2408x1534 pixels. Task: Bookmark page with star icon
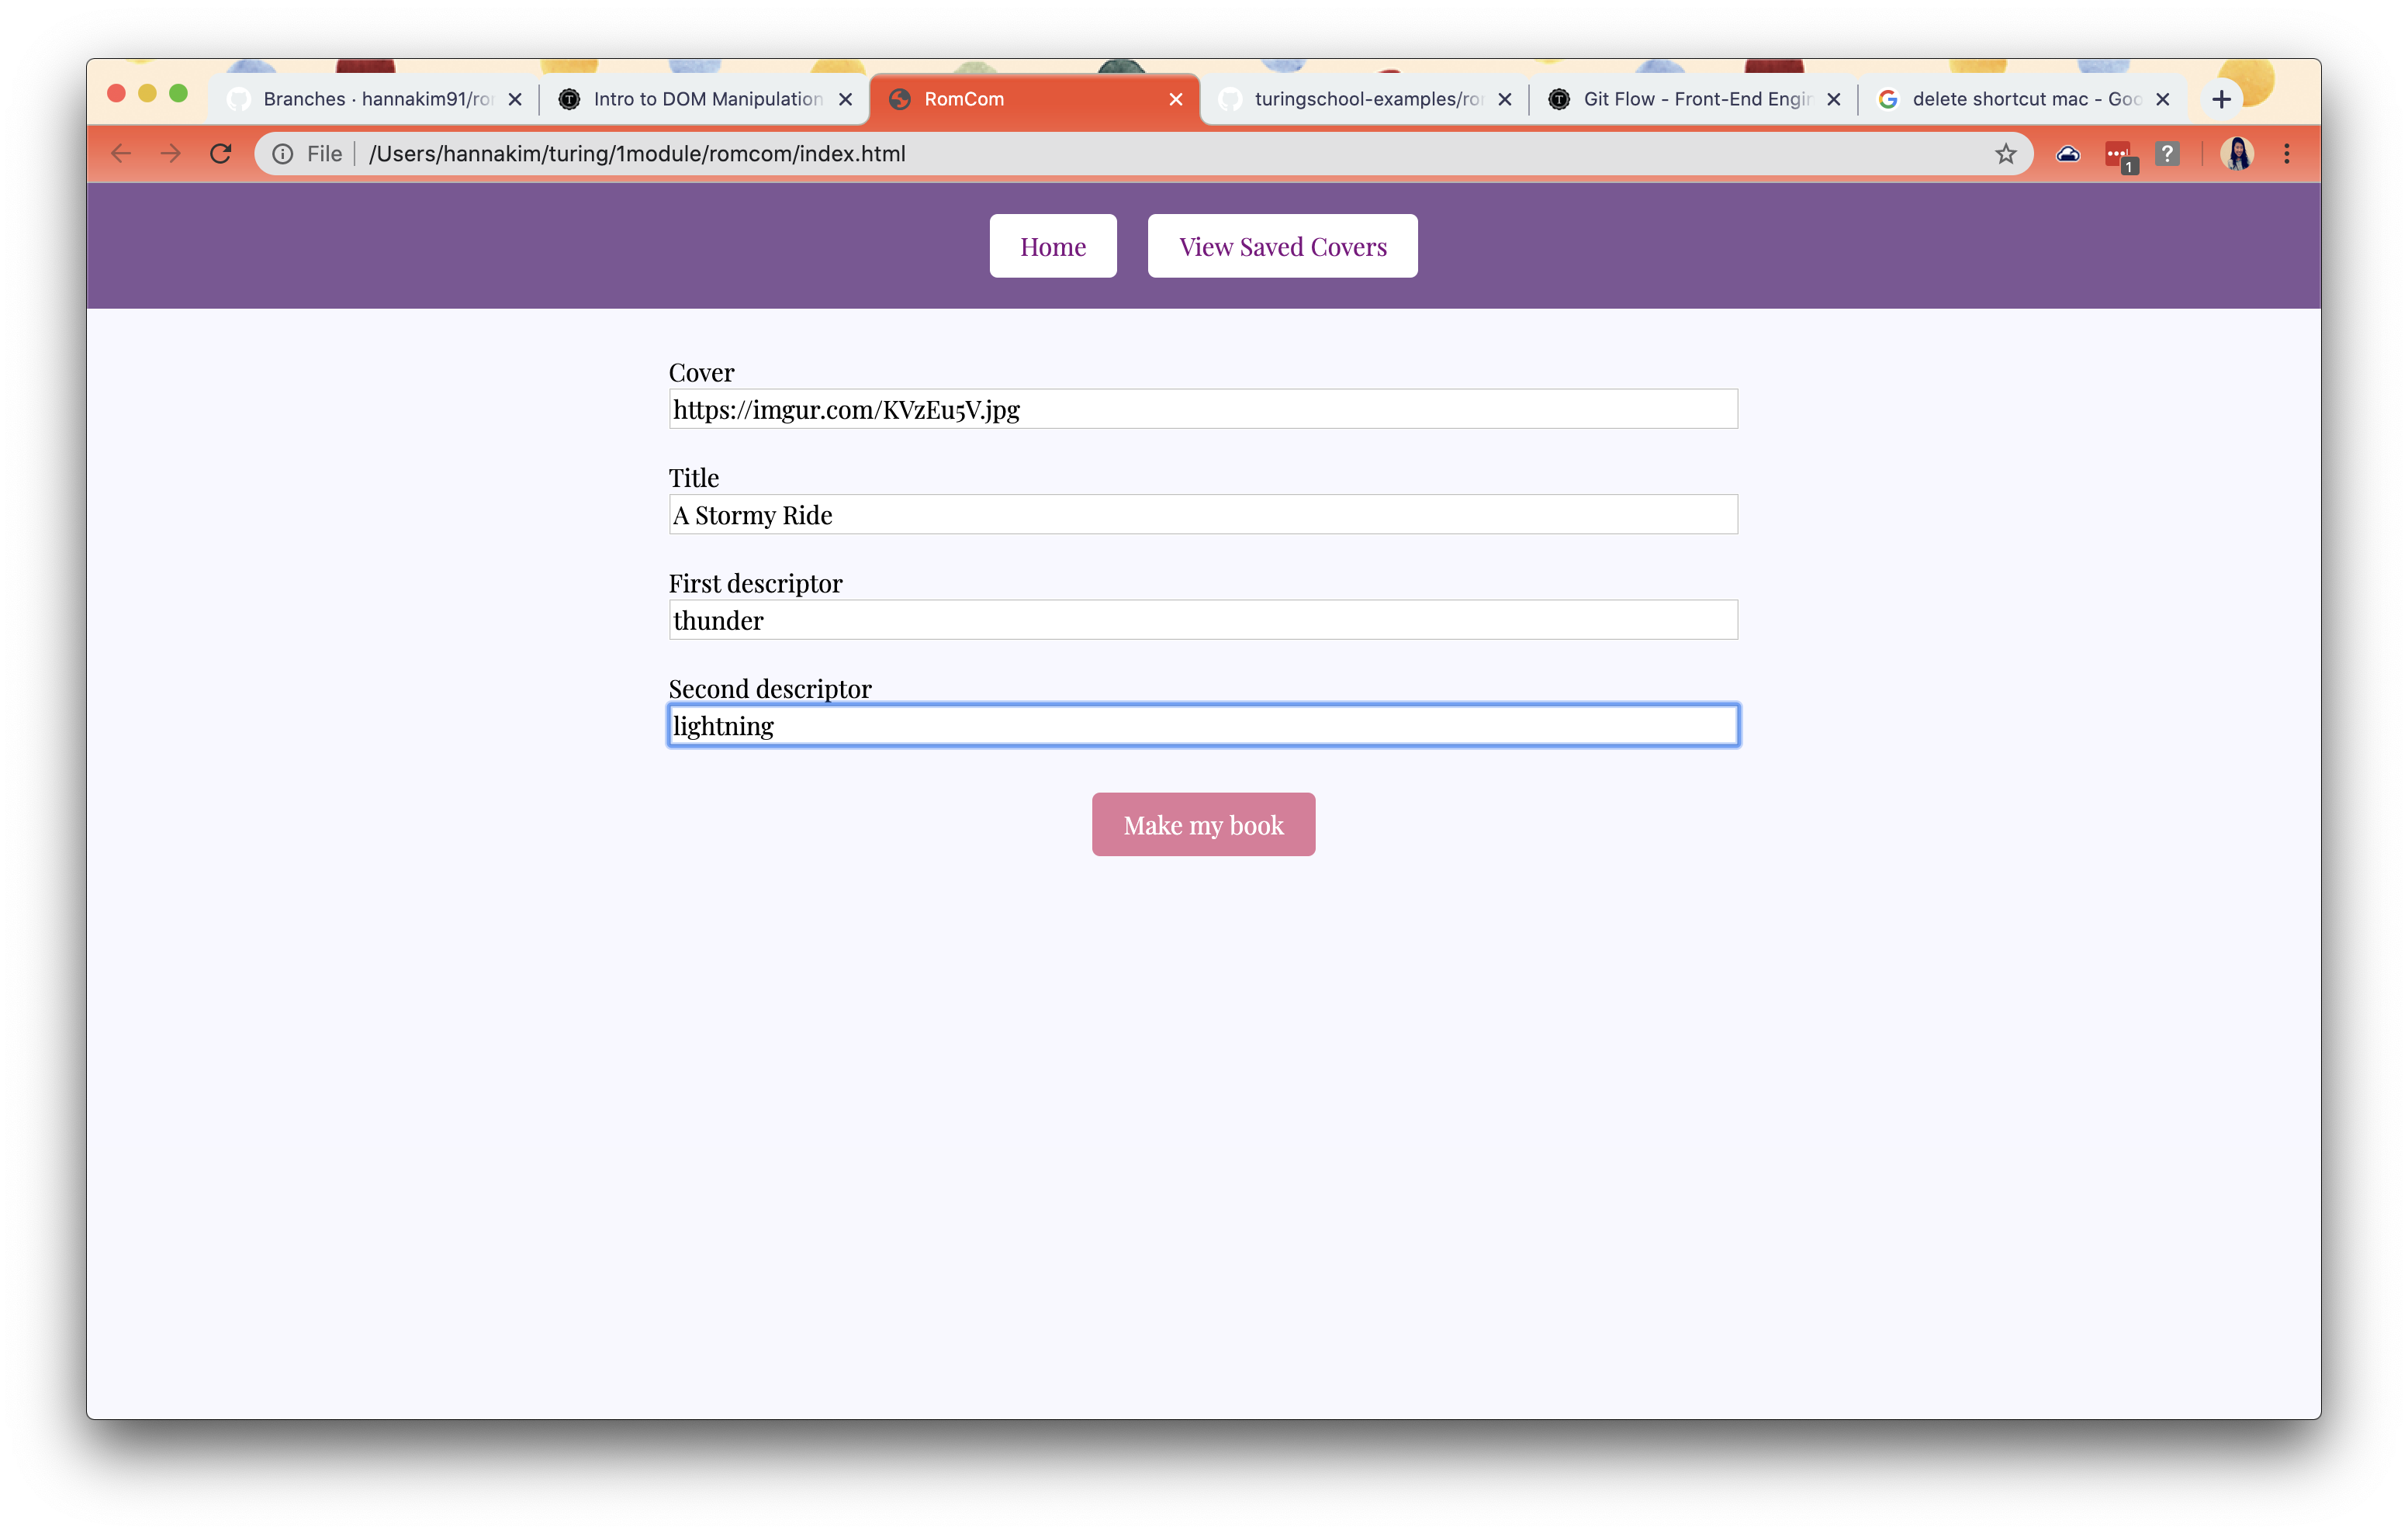pyautogui.click(x=2005, y=154)
